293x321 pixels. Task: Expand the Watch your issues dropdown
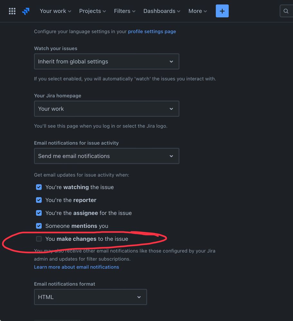107,61
